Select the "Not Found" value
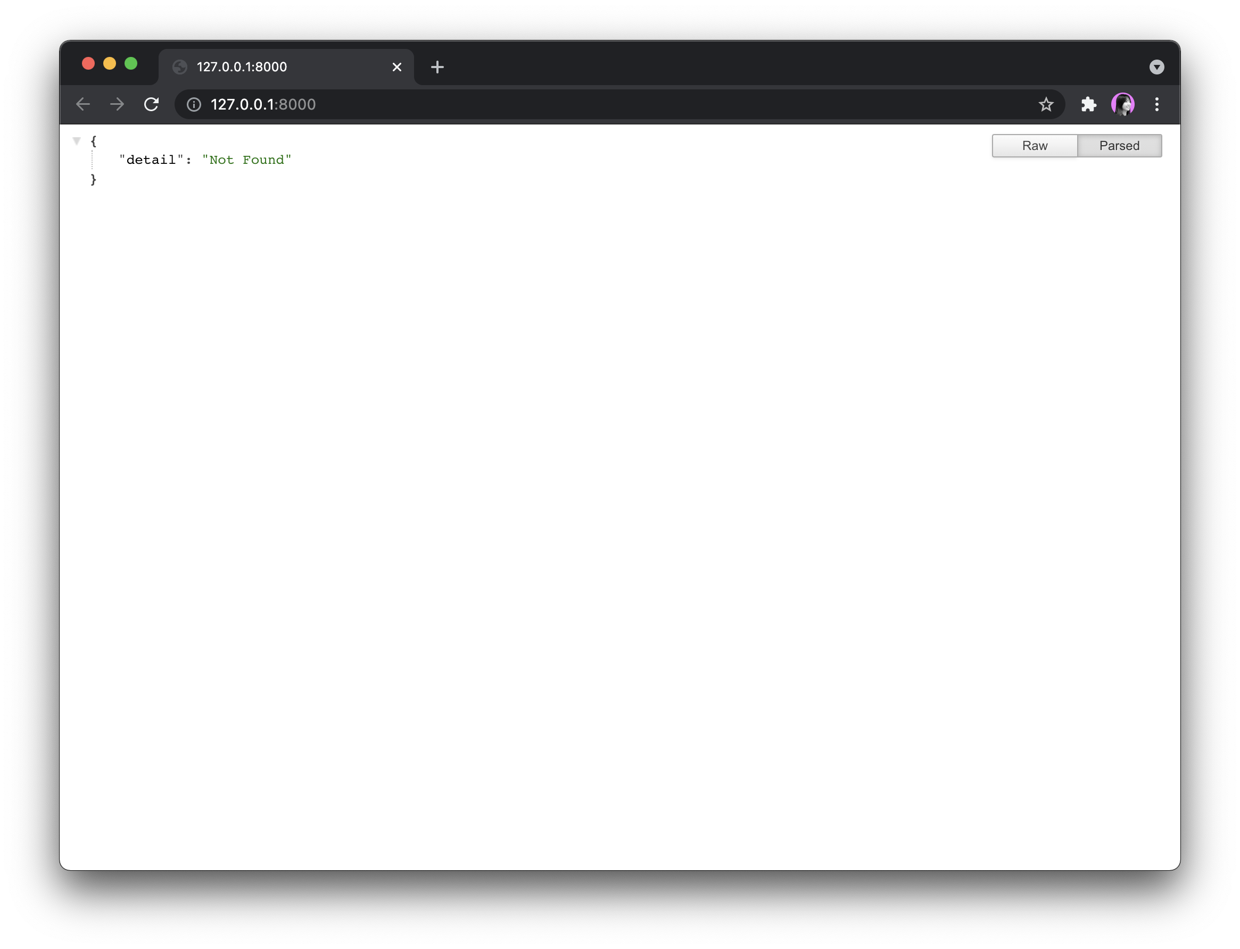 (247, 160)
